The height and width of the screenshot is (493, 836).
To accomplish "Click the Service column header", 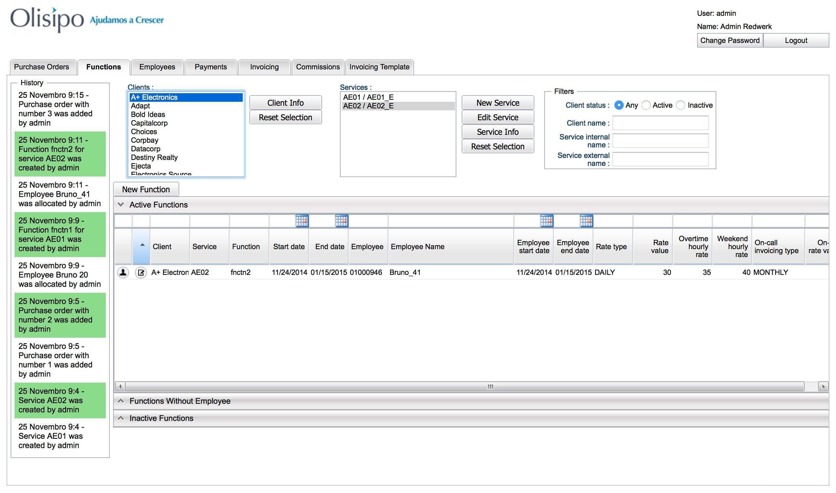I will (209, 246).
